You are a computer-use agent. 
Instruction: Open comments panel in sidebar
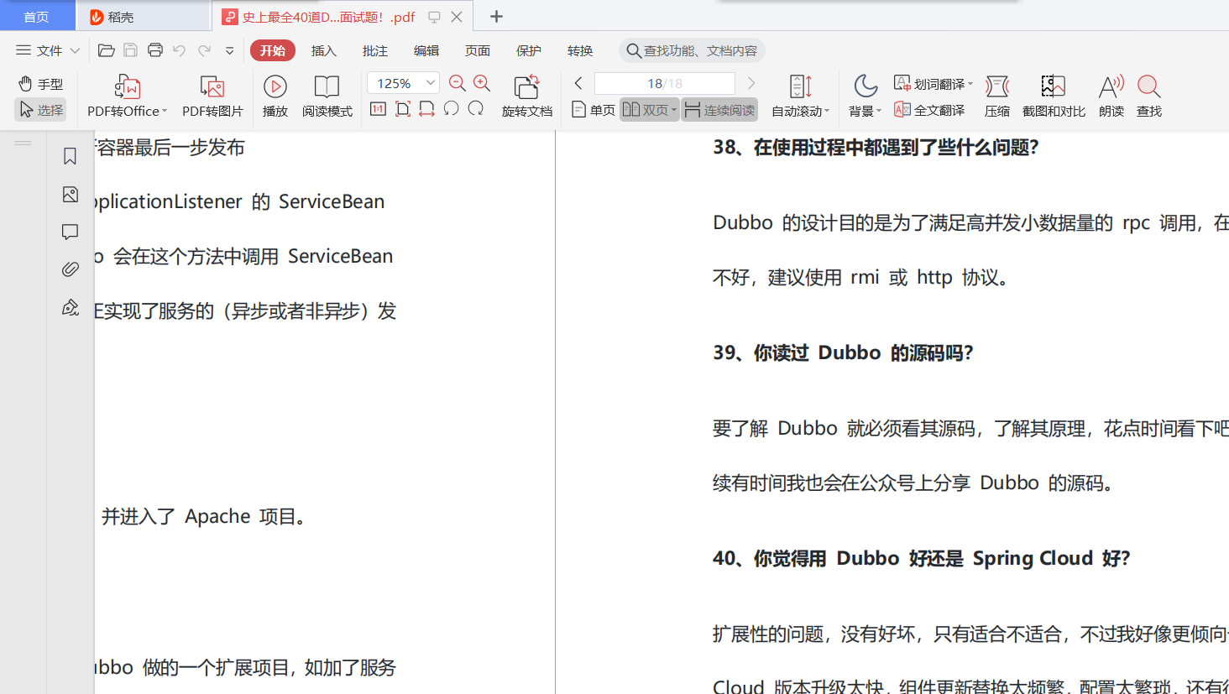71,232
